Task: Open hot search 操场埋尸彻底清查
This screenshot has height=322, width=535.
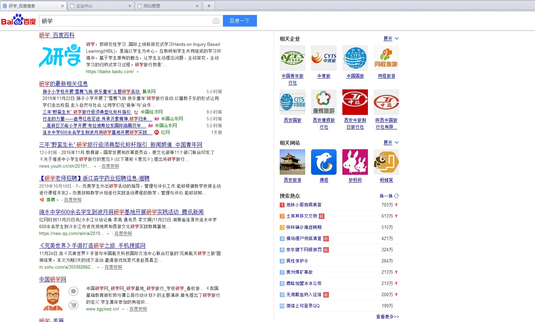Action: coord(304,238)
